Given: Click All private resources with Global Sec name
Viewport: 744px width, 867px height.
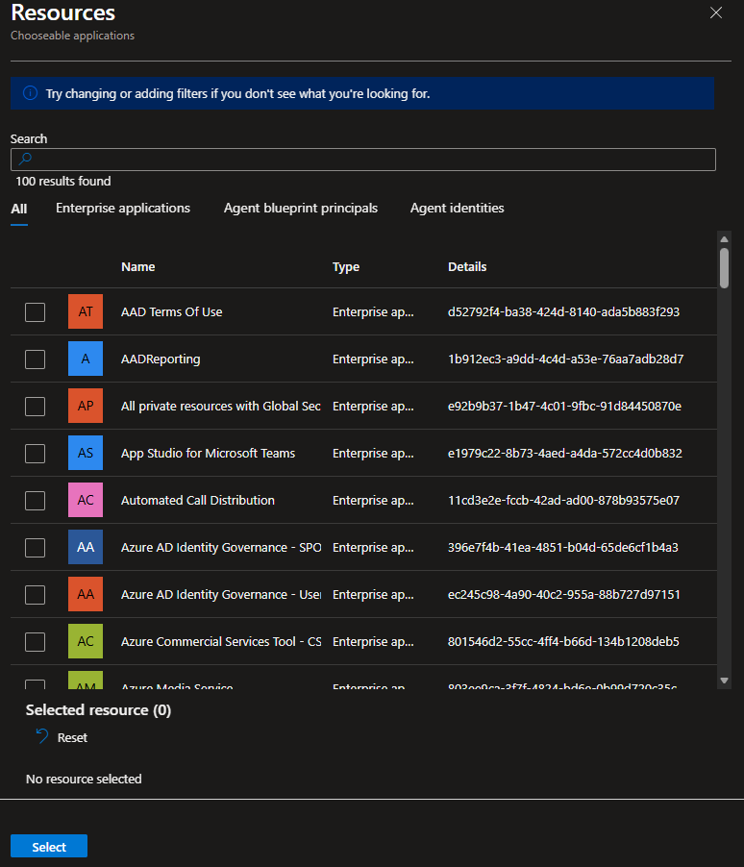Looking at the screenshot, I should 221,407.
